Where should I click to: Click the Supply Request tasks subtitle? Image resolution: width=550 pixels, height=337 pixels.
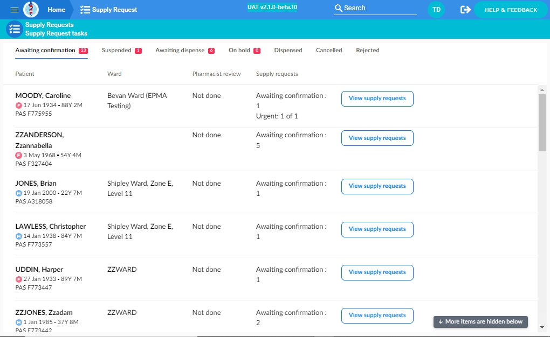(56, 33)
